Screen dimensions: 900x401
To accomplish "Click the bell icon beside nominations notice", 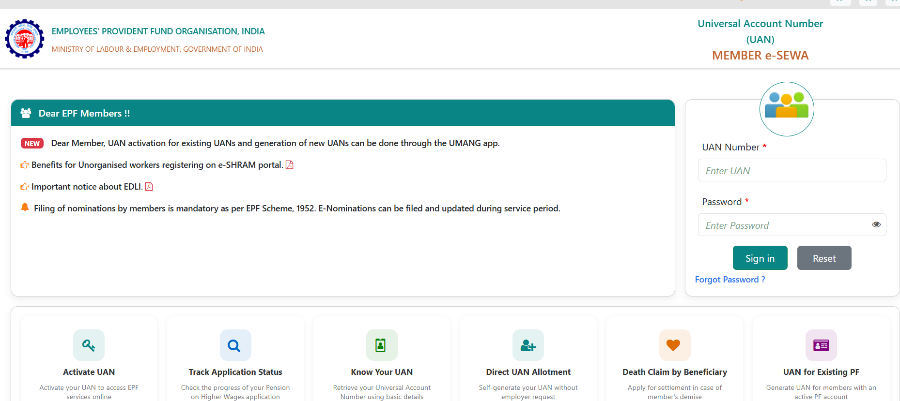I will [25, 208].
